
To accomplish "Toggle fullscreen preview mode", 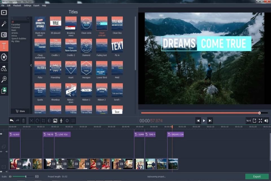I will pos(260,120).
